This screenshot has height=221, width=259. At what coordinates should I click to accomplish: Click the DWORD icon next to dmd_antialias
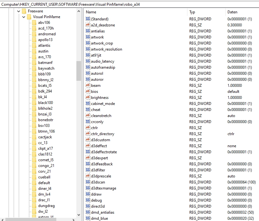(88, 212)
